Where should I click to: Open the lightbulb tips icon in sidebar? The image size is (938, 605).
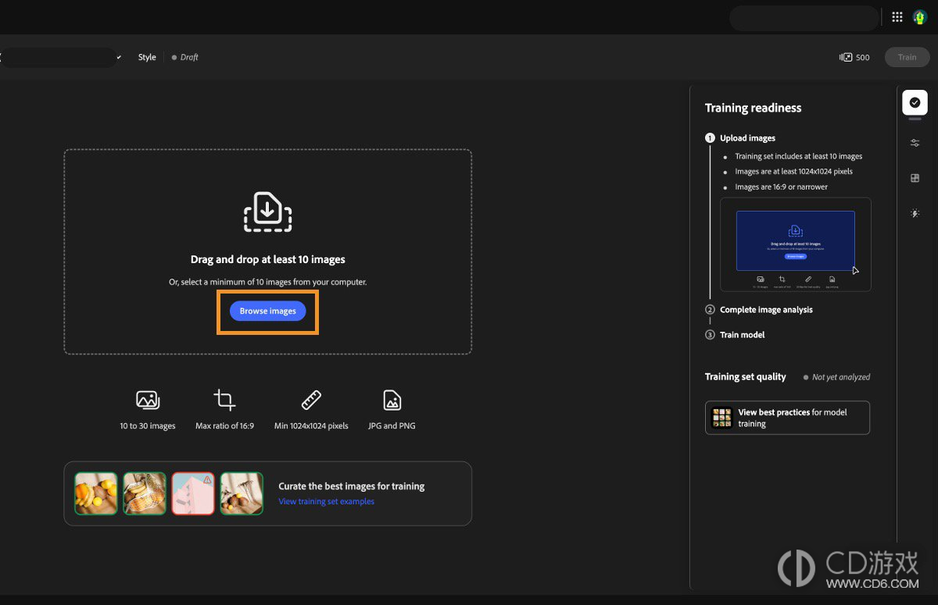point(915,213)
